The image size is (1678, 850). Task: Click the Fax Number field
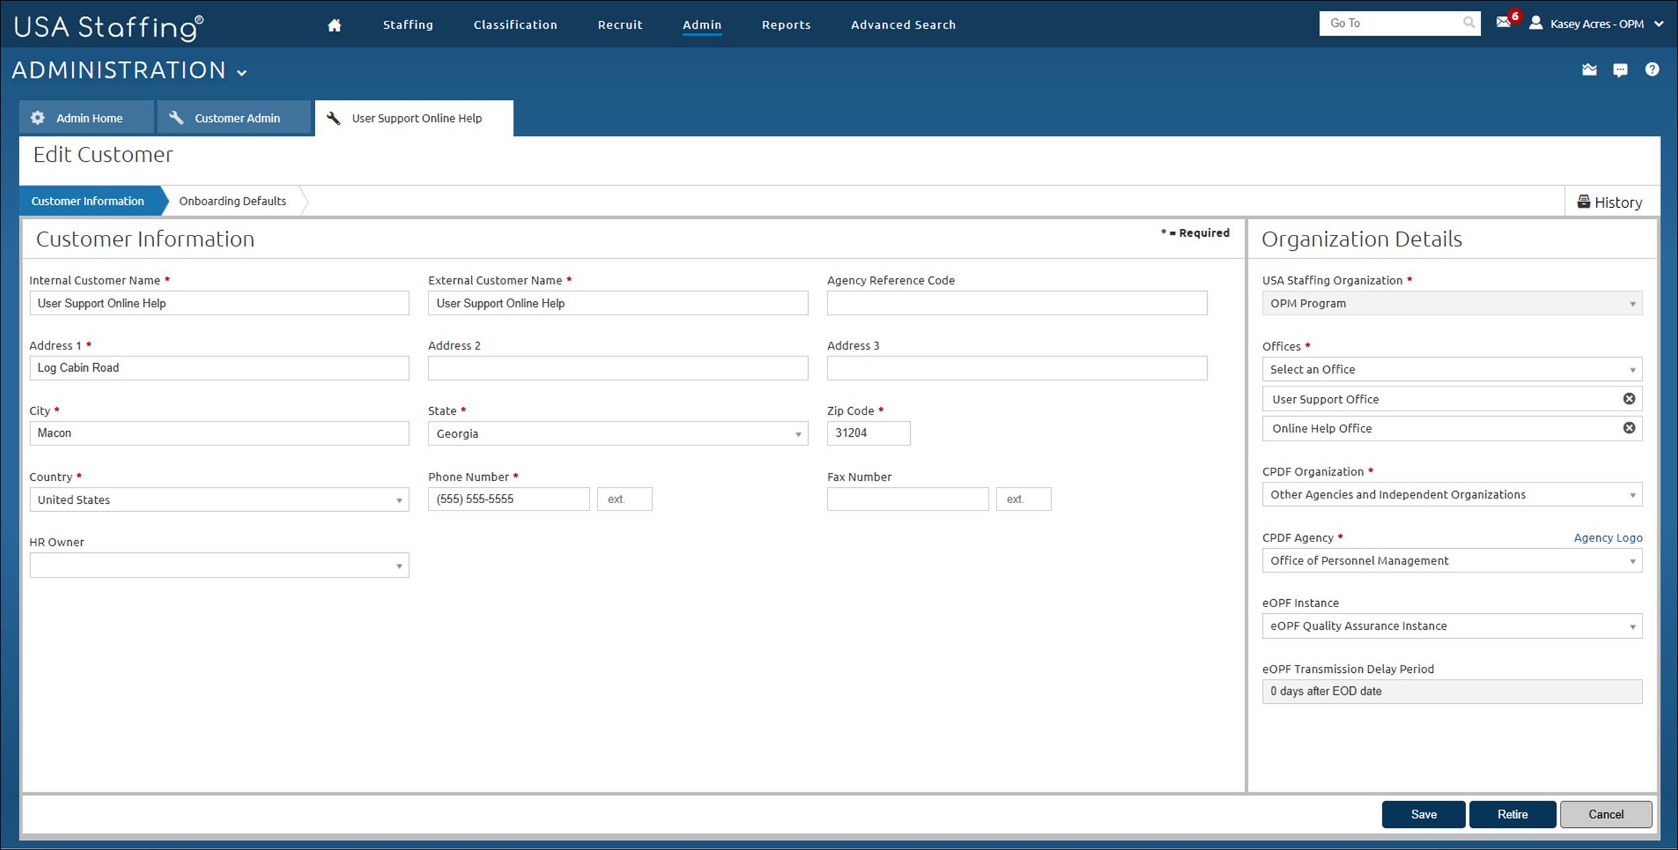click(908, 499)
